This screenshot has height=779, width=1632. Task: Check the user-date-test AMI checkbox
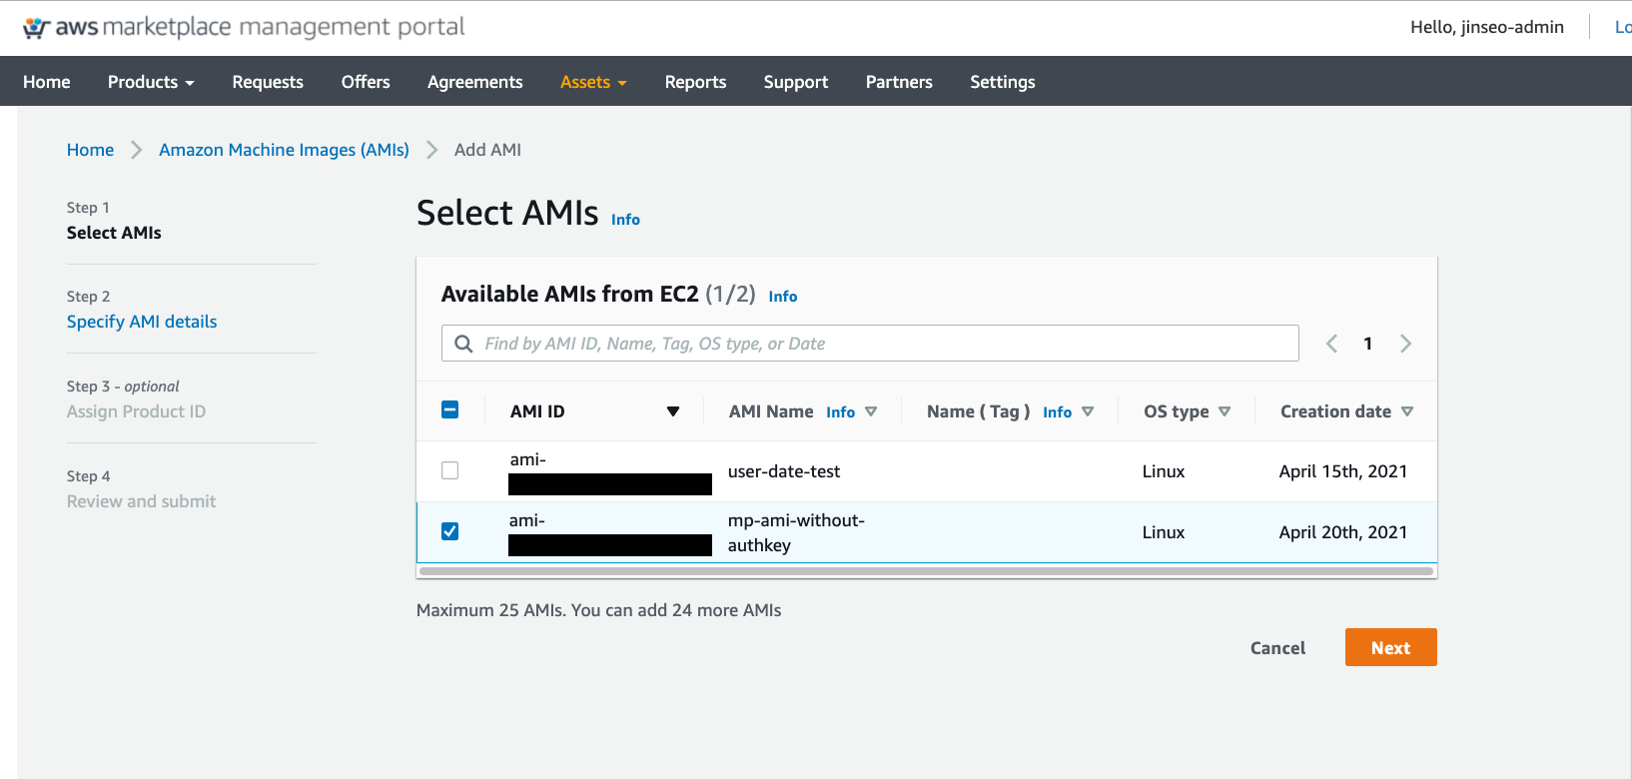point(450,470)
